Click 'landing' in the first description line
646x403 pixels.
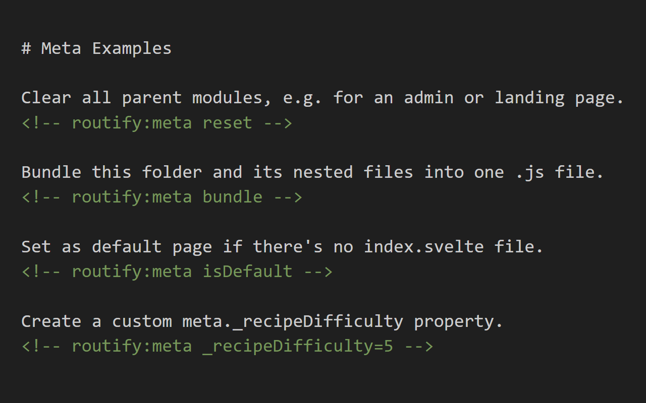[530, 97]
